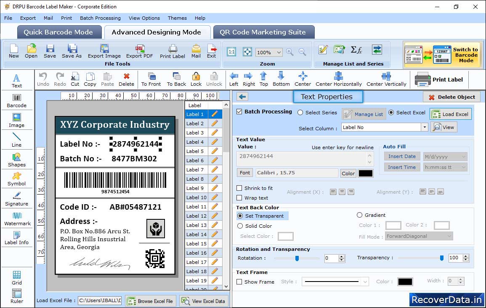Select Set Transparent back color

click(240, 216)
